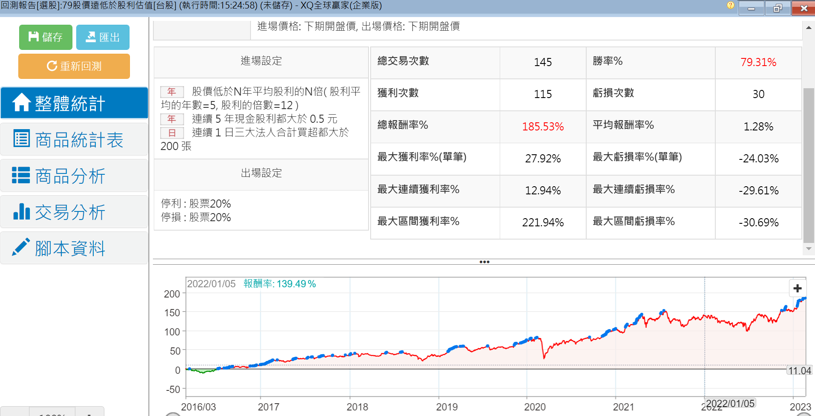Click the 腳本資料 pencil icon
The width and height of the screenshot is (815, 416).
21,247
